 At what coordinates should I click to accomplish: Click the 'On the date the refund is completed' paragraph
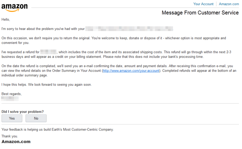pyautogui.click(x=119, y=71)
